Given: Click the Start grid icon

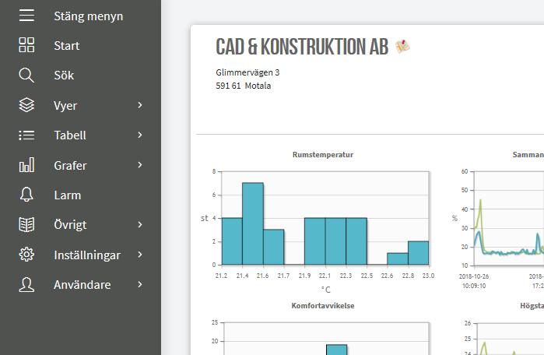Looking at the screenshot, I should [26, 45].
